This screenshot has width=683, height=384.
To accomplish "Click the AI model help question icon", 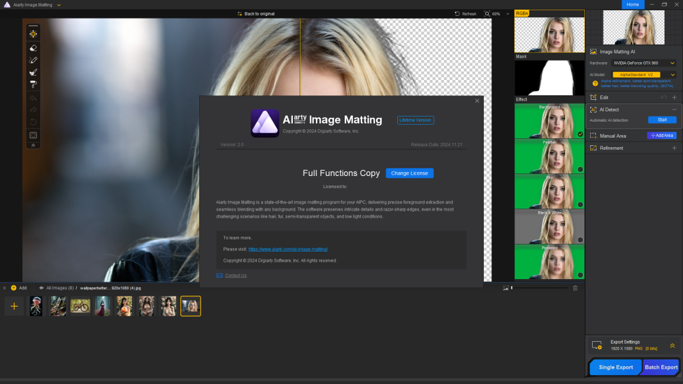I will pos(595,83).
